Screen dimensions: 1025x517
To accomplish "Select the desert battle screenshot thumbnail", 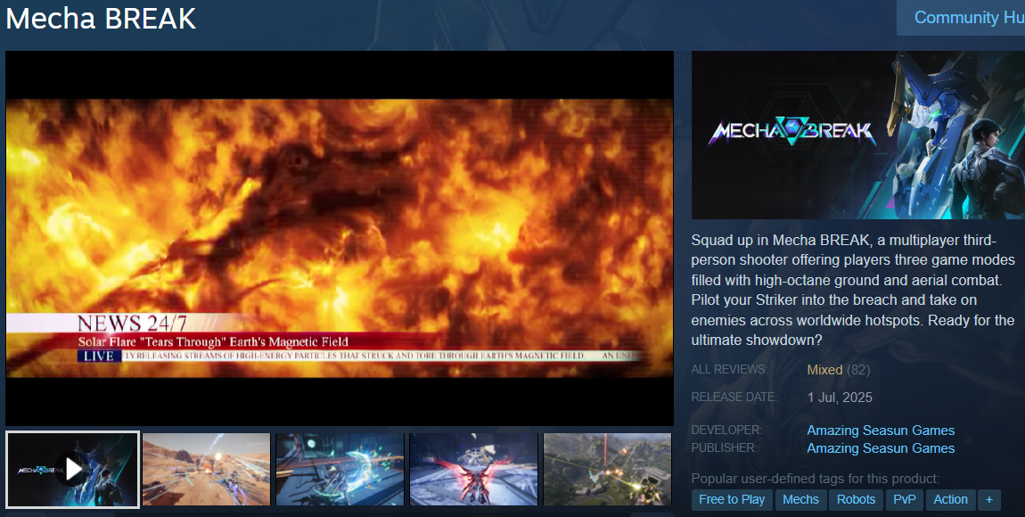I will pyautogui.click(x=207, y=469).
